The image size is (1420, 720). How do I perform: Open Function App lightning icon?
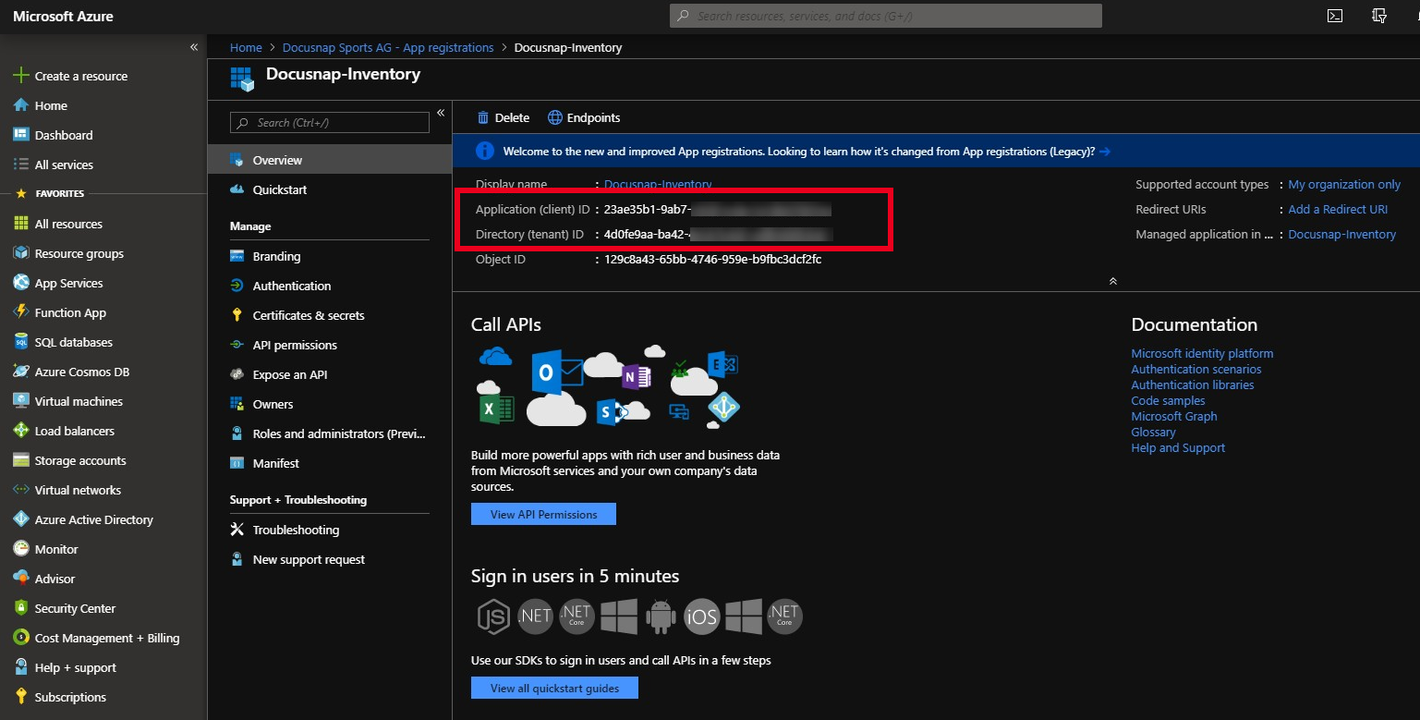coord(20,312)
